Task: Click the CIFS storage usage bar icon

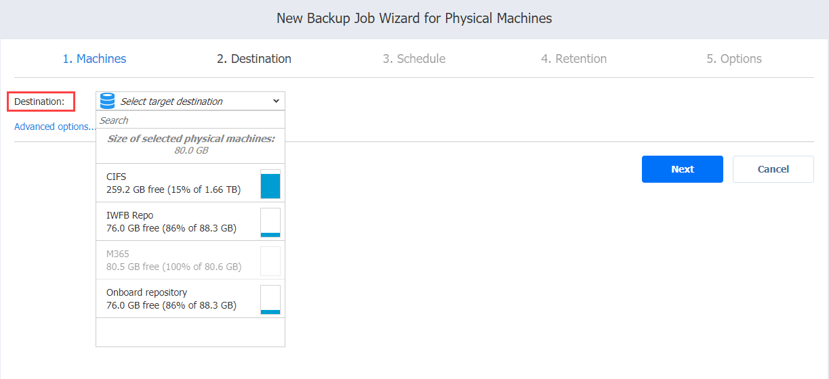Action: pos(270,183)
